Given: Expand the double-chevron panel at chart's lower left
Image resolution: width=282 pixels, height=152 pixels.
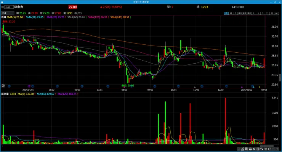Looking at the screenshot, I should pos(3,86).
